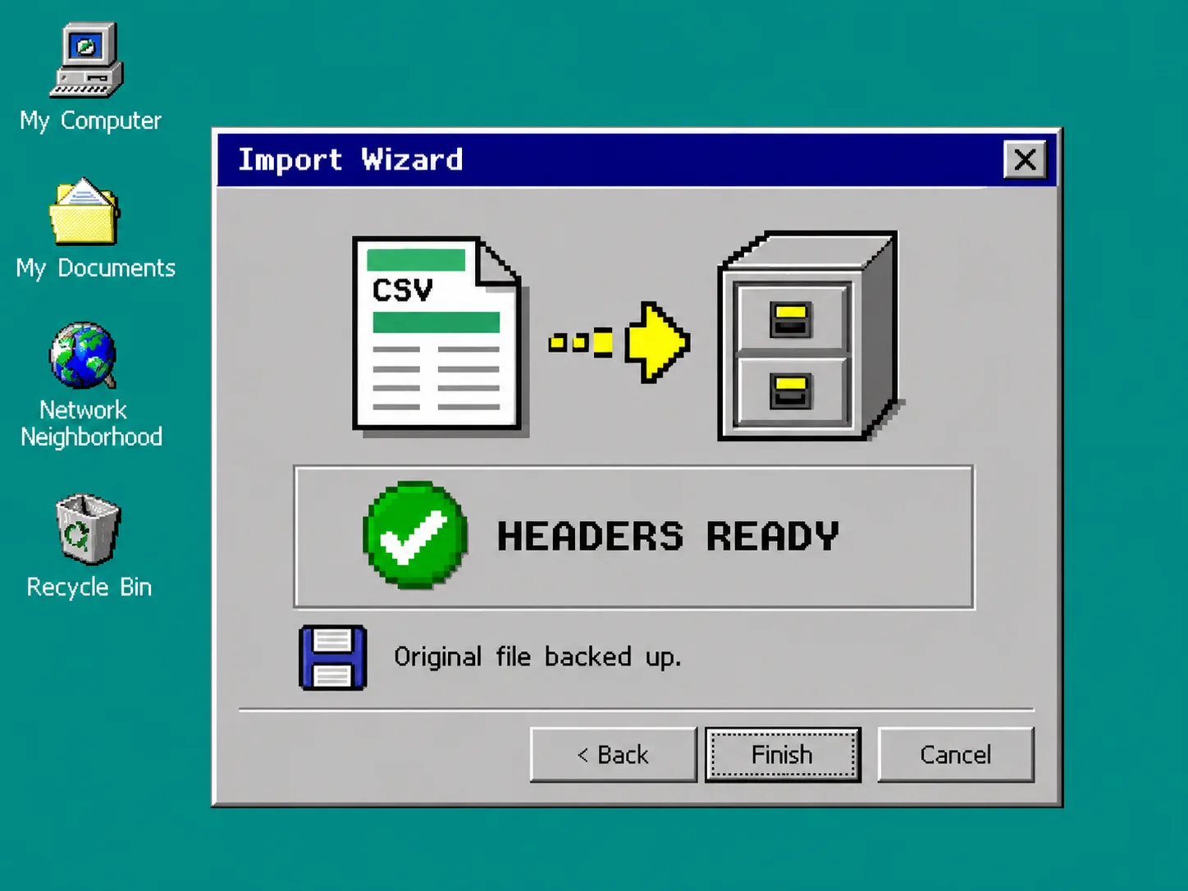Close the Import Wizard dialog
The image size is (1188, 891).
(x=1025, y=160)
